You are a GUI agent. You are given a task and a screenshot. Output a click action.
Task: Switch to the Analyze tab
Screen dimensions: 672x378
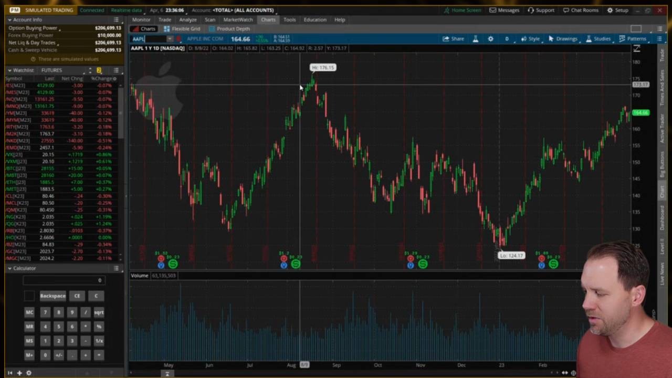click(x=188, y=20)
